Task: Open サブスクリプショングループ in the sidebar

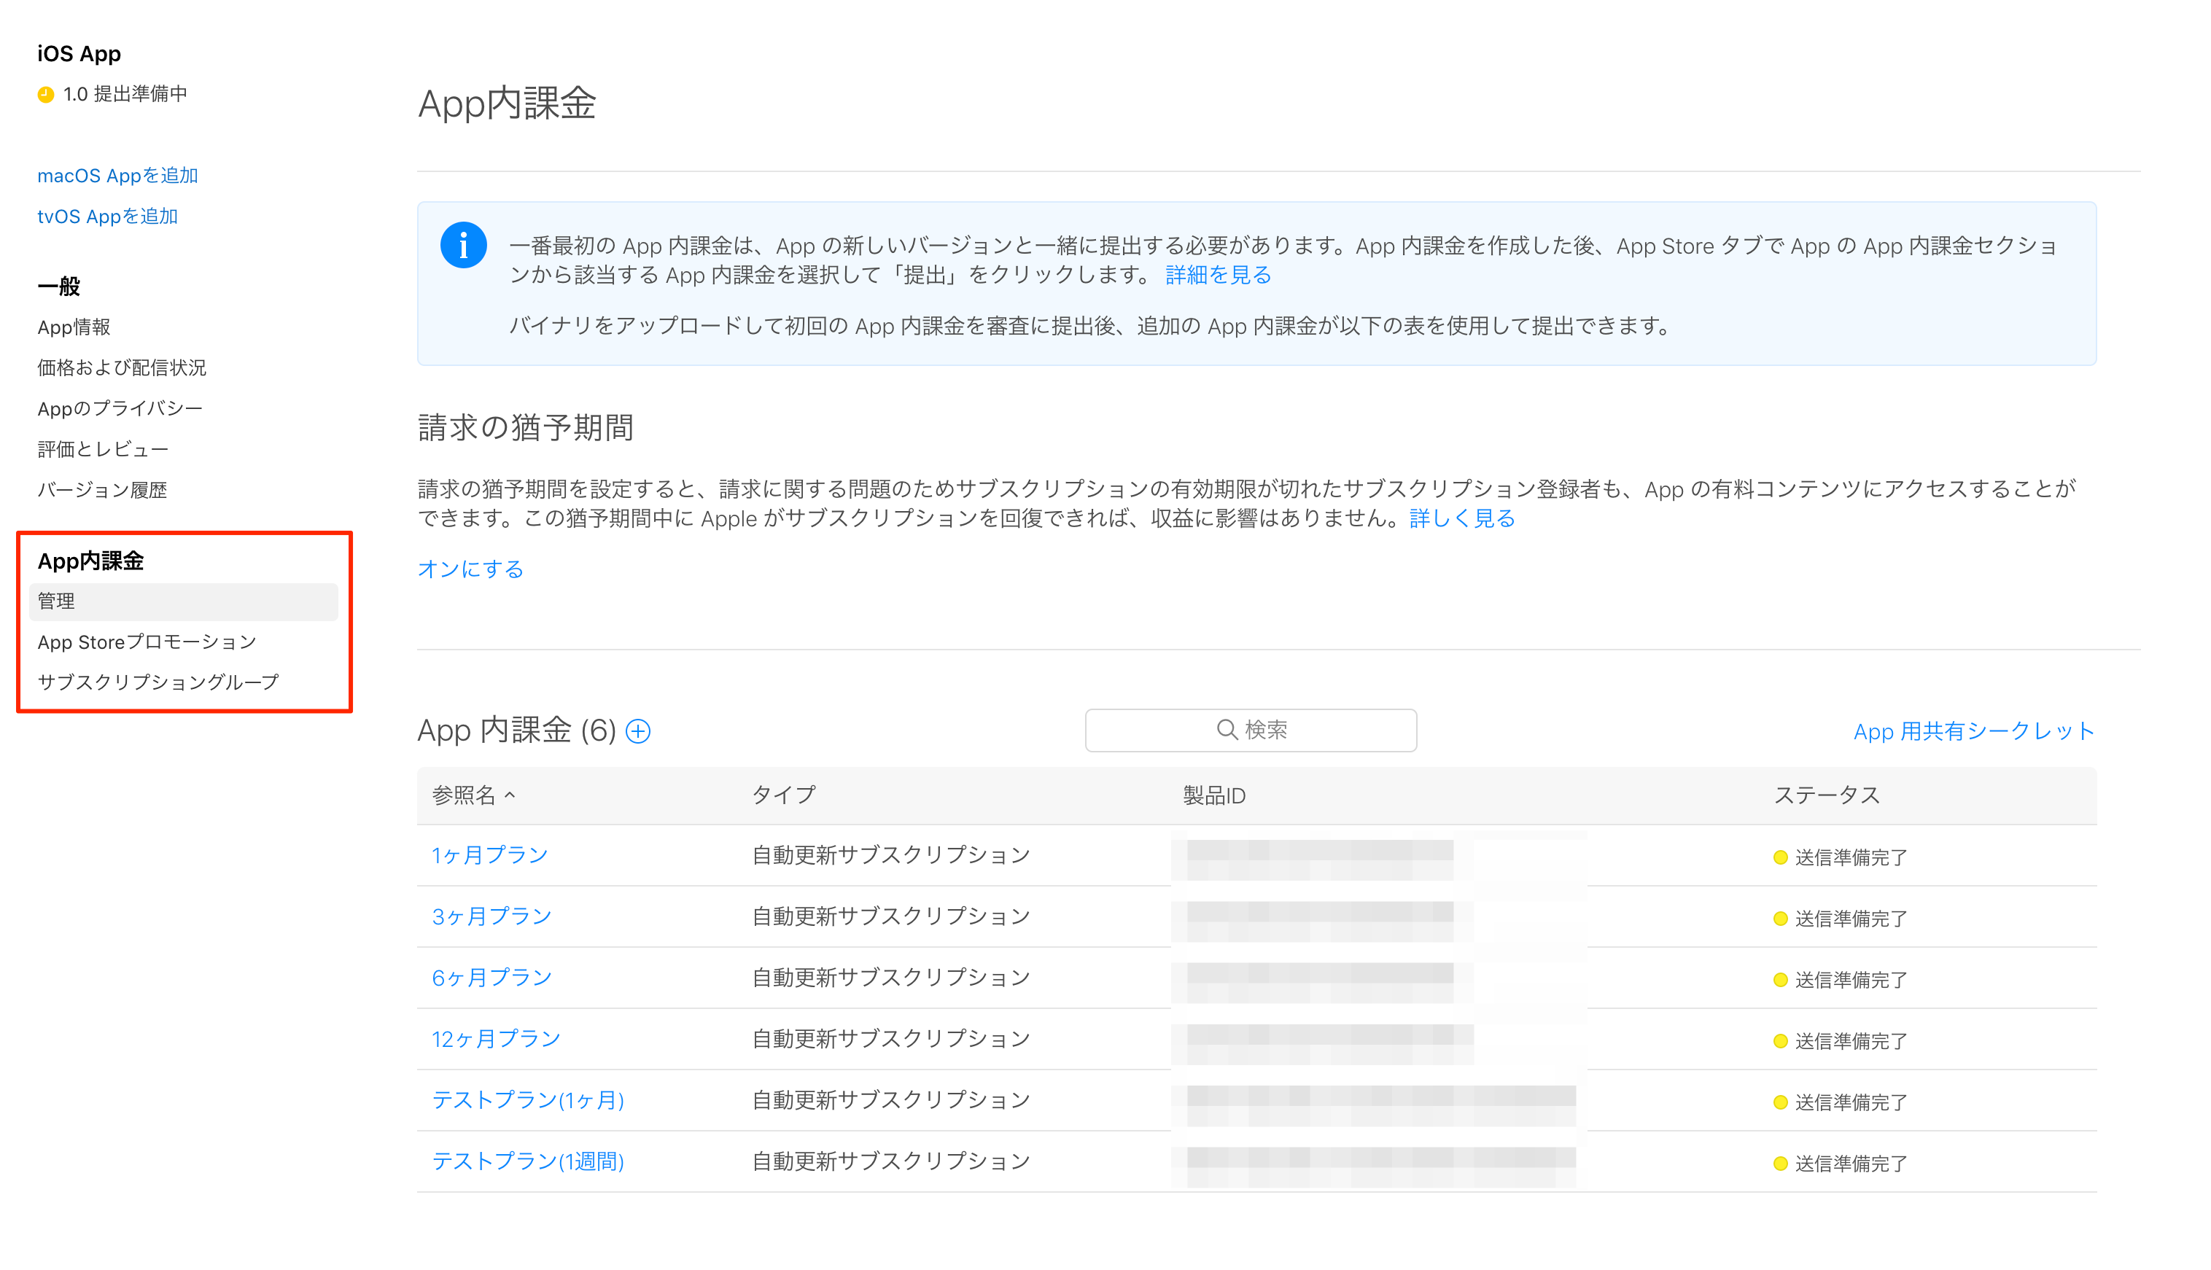Action: (x=158, y=682)
